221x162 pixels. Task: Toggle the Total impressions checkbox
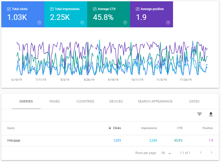(x=52, y=9)
